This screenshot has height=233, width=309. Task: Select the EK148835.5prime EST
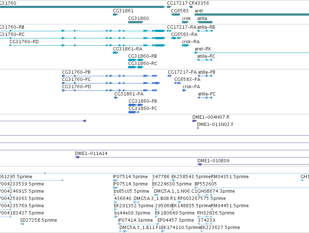click(173, 209)
